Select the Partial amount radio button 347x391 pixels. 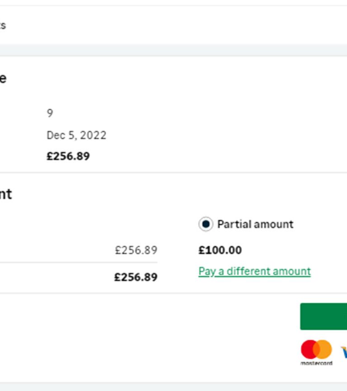[x=206, y=224]
